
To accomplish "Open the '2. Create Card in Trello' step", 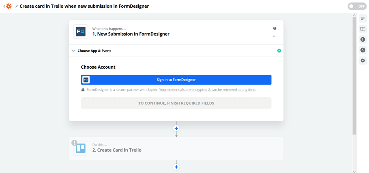I will tap(176, 148).
